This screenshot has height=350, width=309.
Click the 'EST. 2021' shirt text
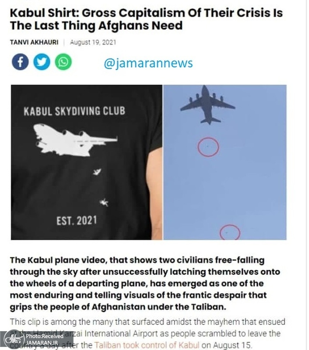tap(77, 220)
